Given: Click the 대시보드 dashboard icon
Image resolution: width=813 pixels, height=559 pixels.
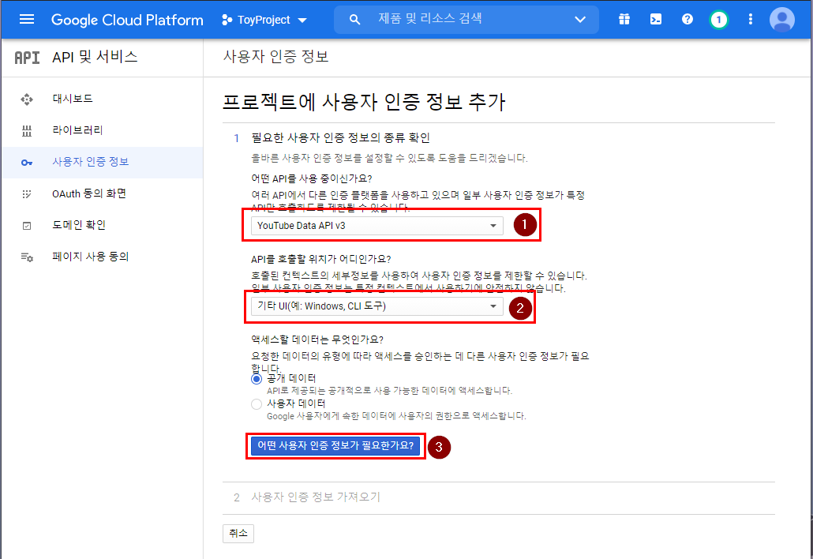Looking at the screenshot, I should [27, 99].
